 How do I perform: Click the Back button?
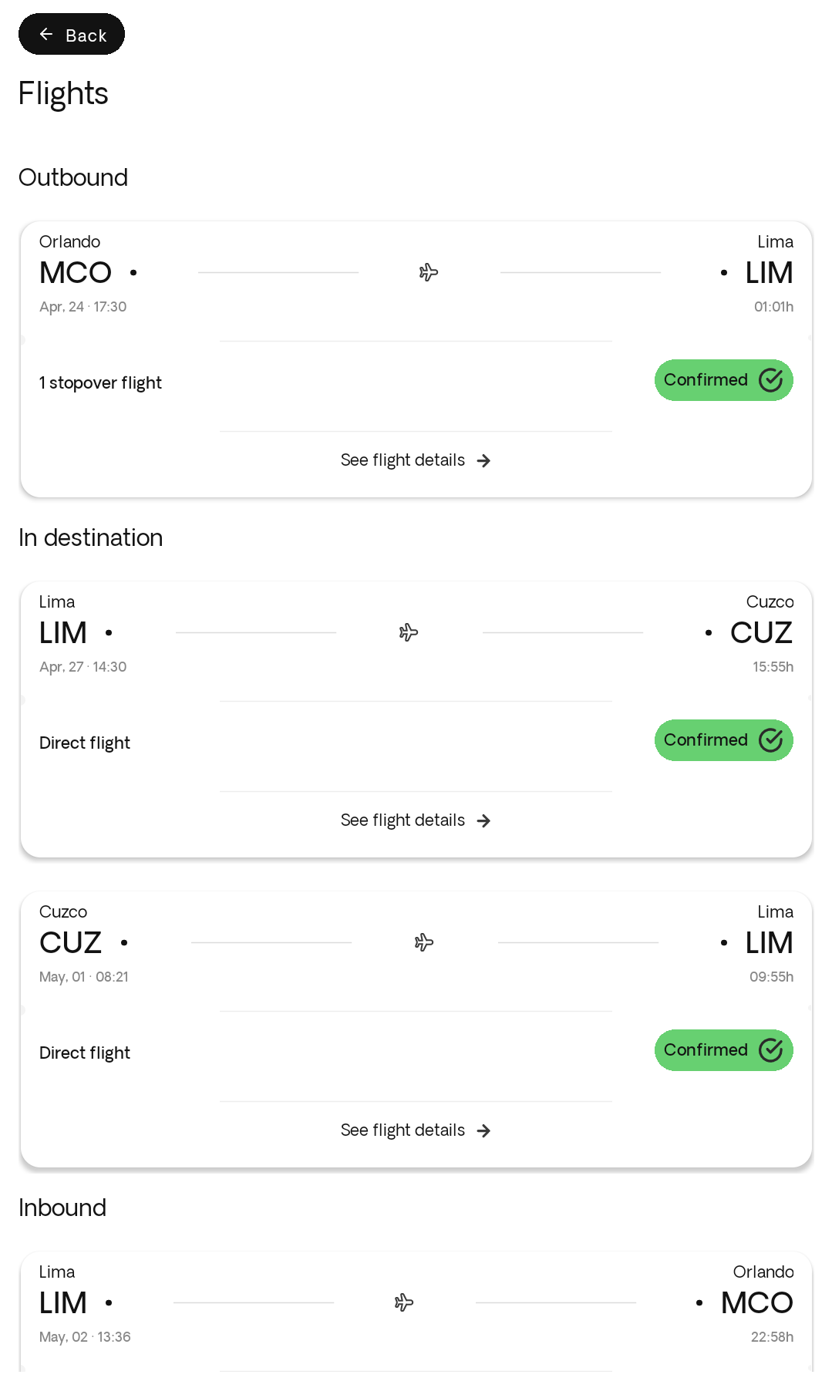click(x=72, y=35)
